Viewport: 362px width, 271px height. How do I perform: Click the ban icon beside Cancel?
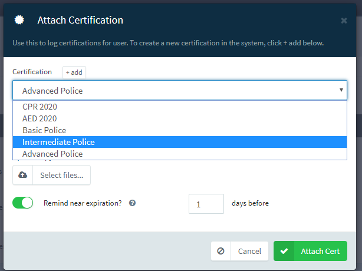click(x=221, y=251)
